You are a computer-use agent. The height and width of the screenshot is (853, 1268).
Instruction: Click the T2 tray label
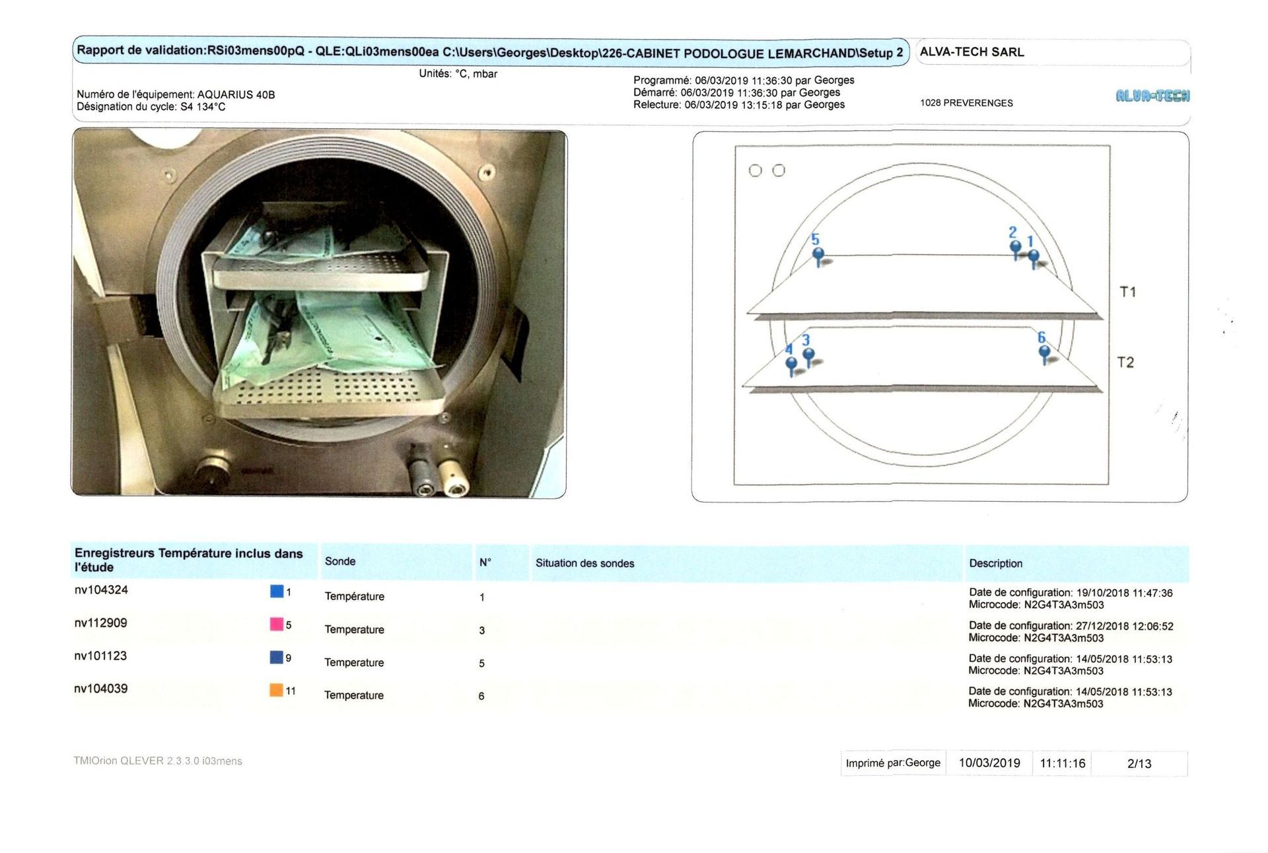[1125, 362]
